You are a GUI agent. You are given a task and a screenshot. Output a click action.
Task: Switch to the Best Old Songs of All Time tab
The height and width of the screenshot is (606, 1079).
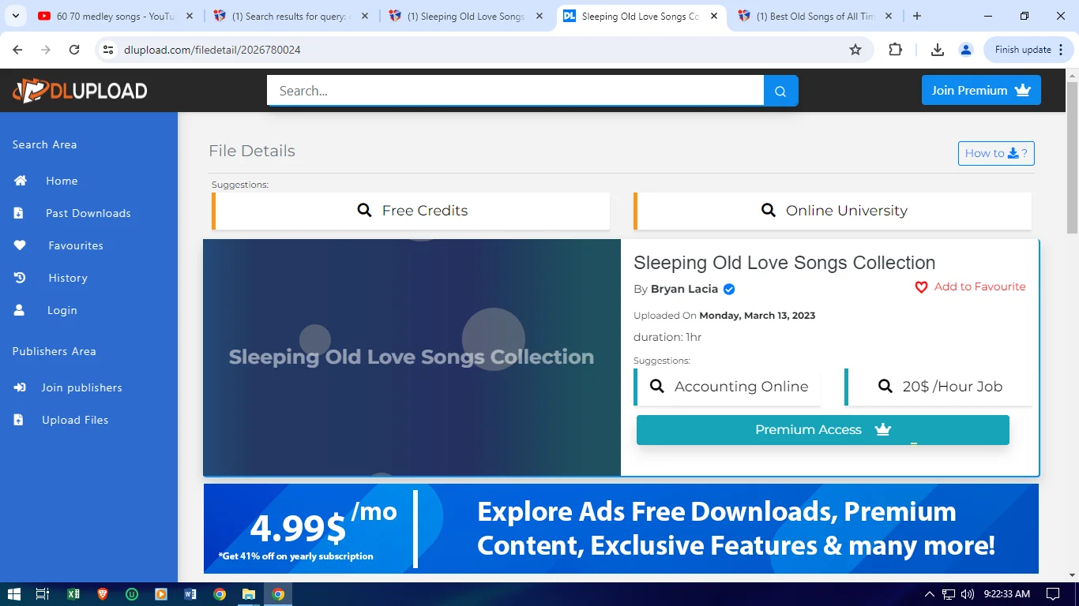point(814,16)
